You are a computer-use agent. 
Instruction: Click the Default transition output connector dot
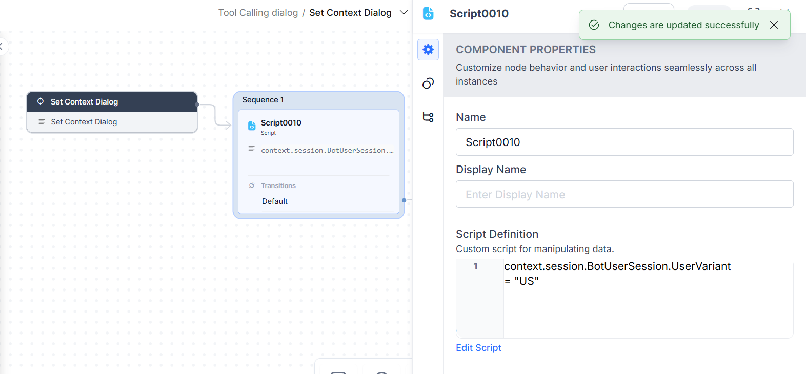click(x=404, y=200)
